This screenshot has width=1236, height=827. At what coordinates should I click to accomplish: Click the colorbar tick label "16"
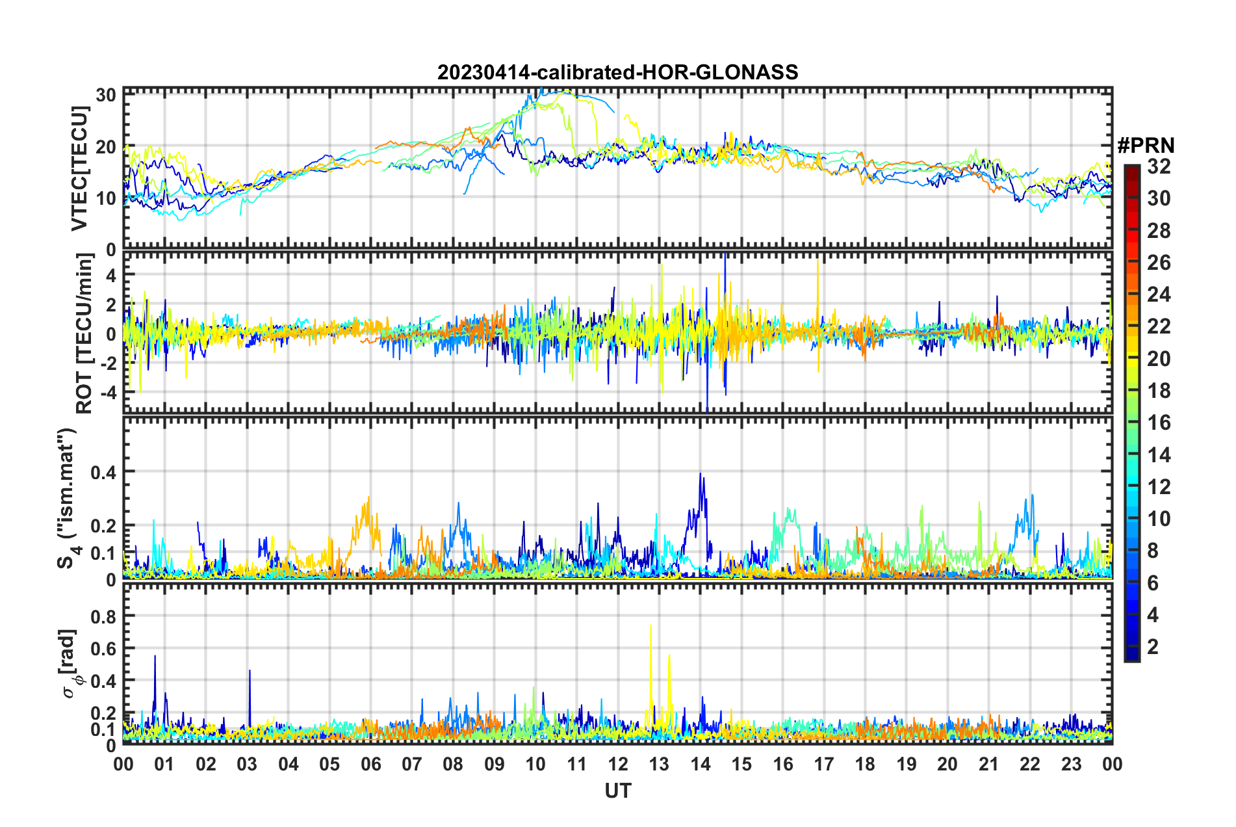pos(1159,422)
